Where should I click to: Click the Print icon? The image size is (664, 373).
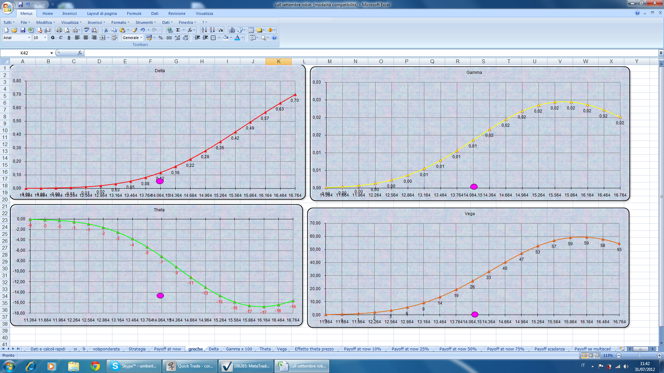(x=59, y=30)
